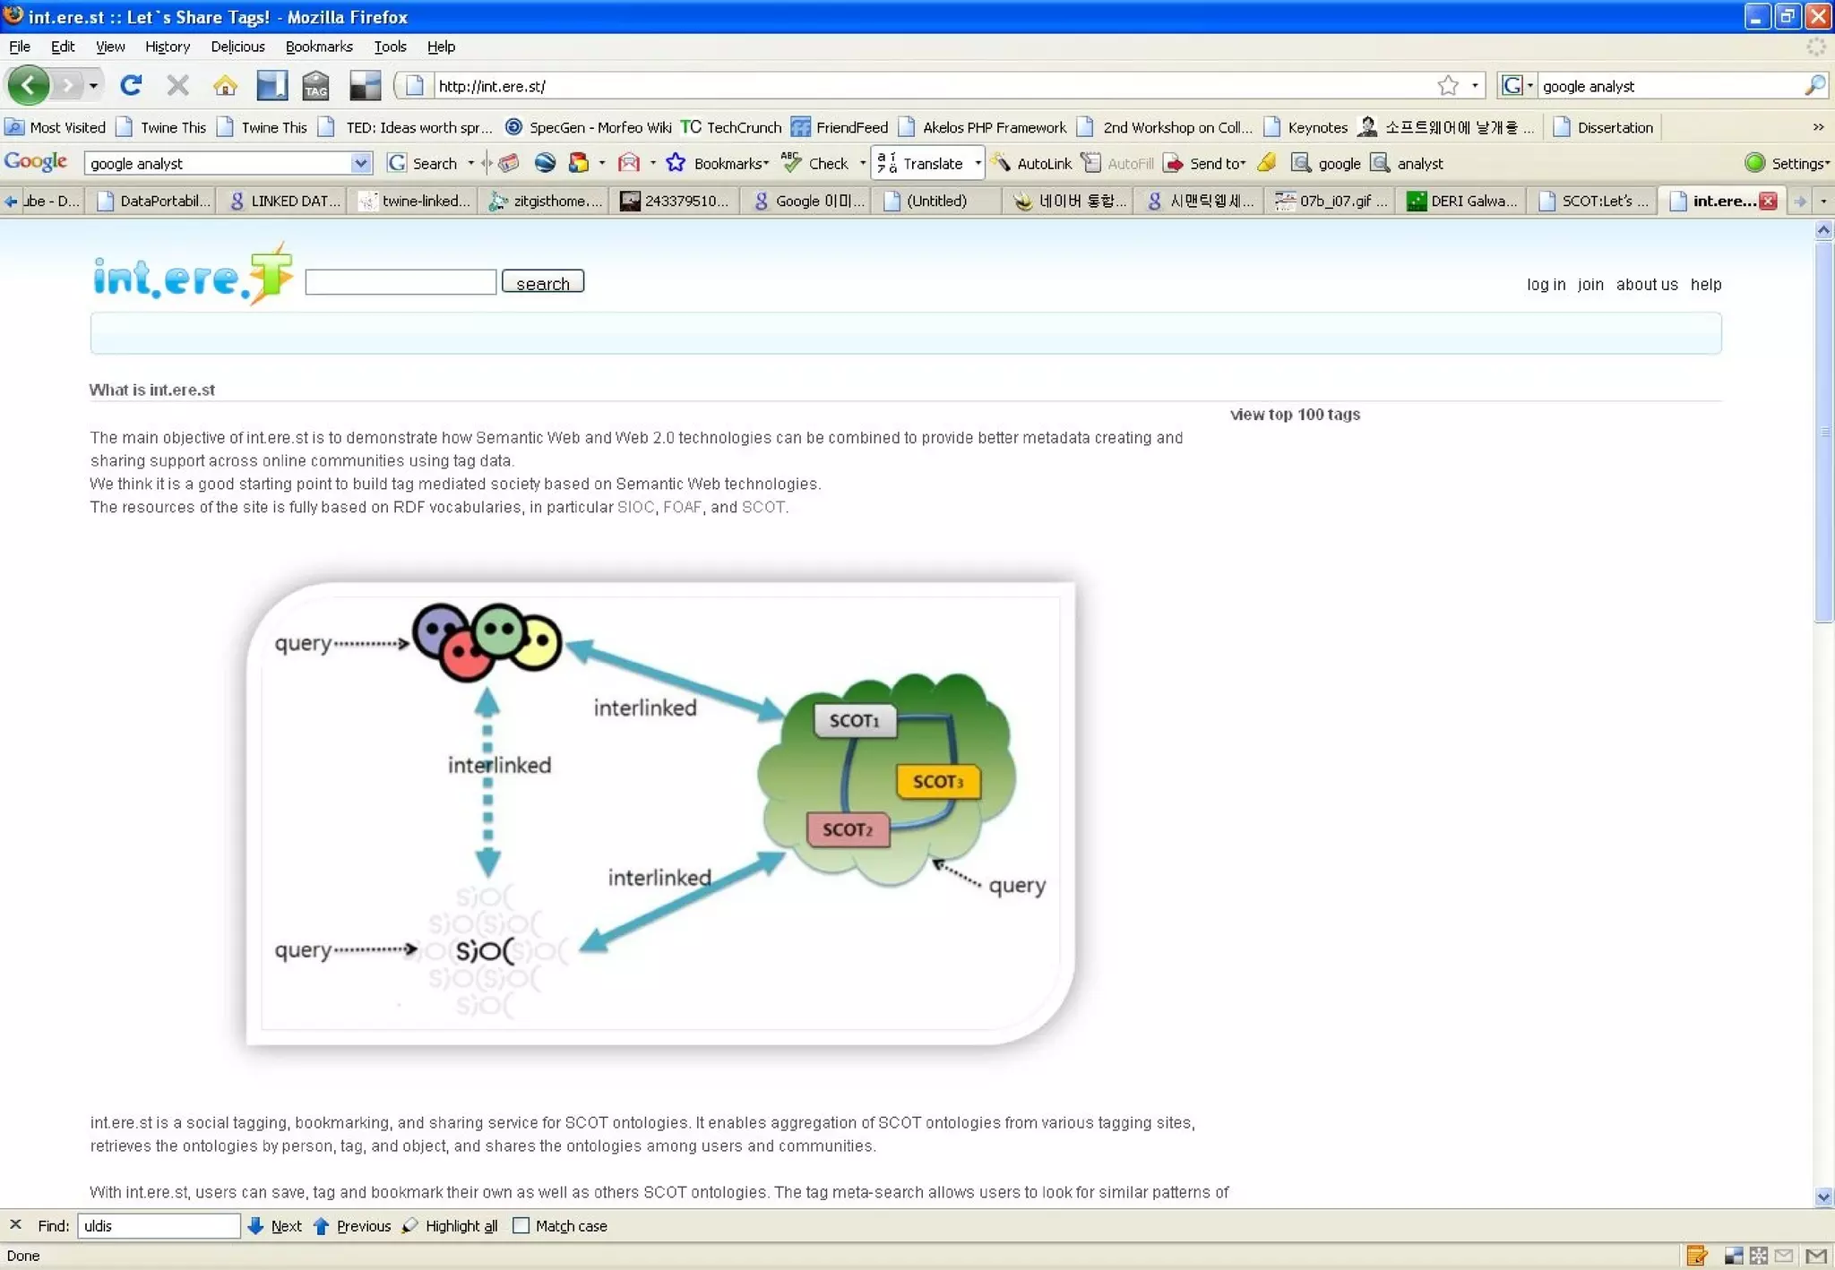Image resolution: width=1835 pixels, height=1270 pixels.
Task: Click the vertical scrollbar thumb
Action: (1823, 430)
